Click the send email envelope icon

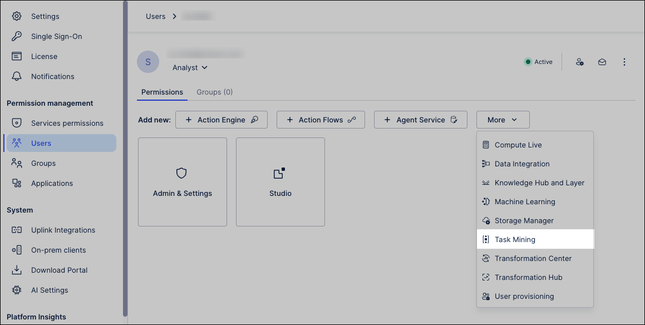click(x=602, y=62)
